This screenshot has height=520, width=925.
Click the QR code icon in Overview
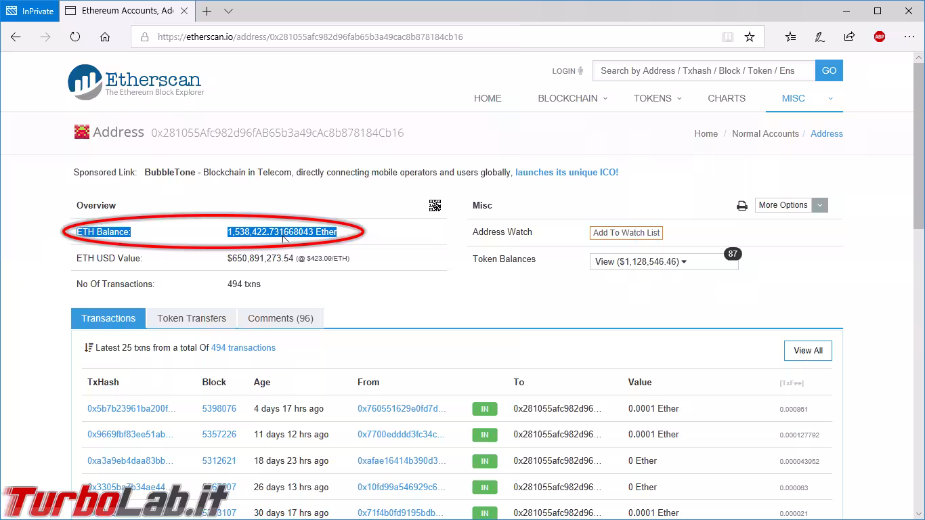pos(435,205)
